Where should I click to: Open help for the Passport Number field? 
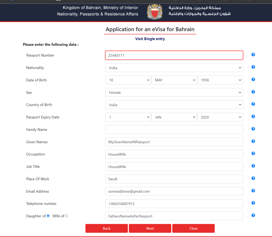pos(253,55)
